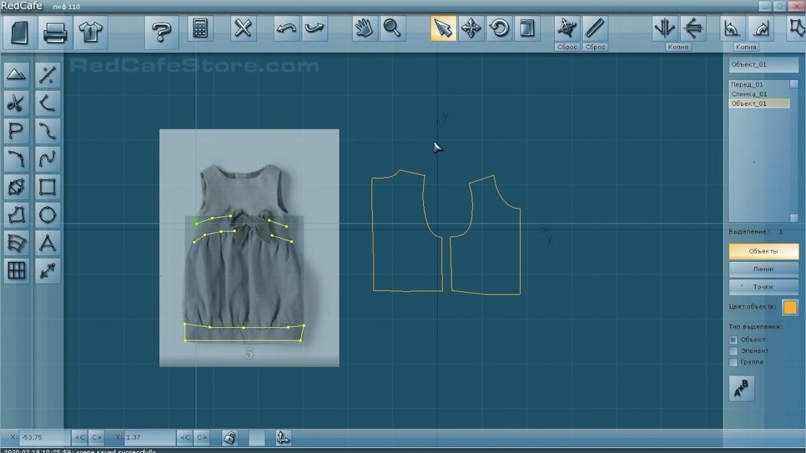Image resolution: width=806 pixels, height=453 pixels.
Task: Open the calculator tool
Action: coord(200,28)
